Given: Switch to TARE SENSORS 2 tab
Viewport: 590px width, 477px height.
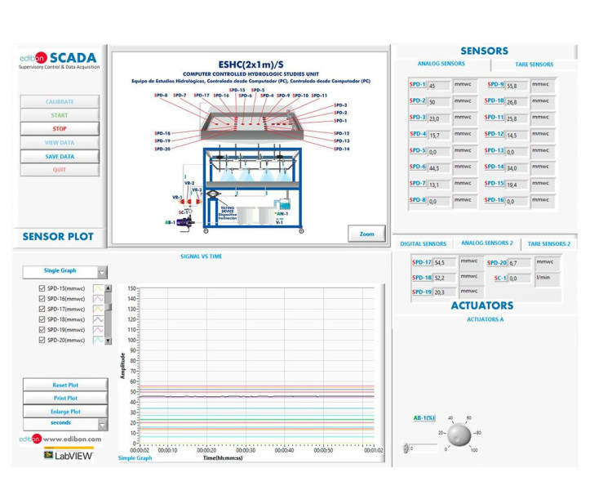Looking at the screenshot, I should [549, 244].
